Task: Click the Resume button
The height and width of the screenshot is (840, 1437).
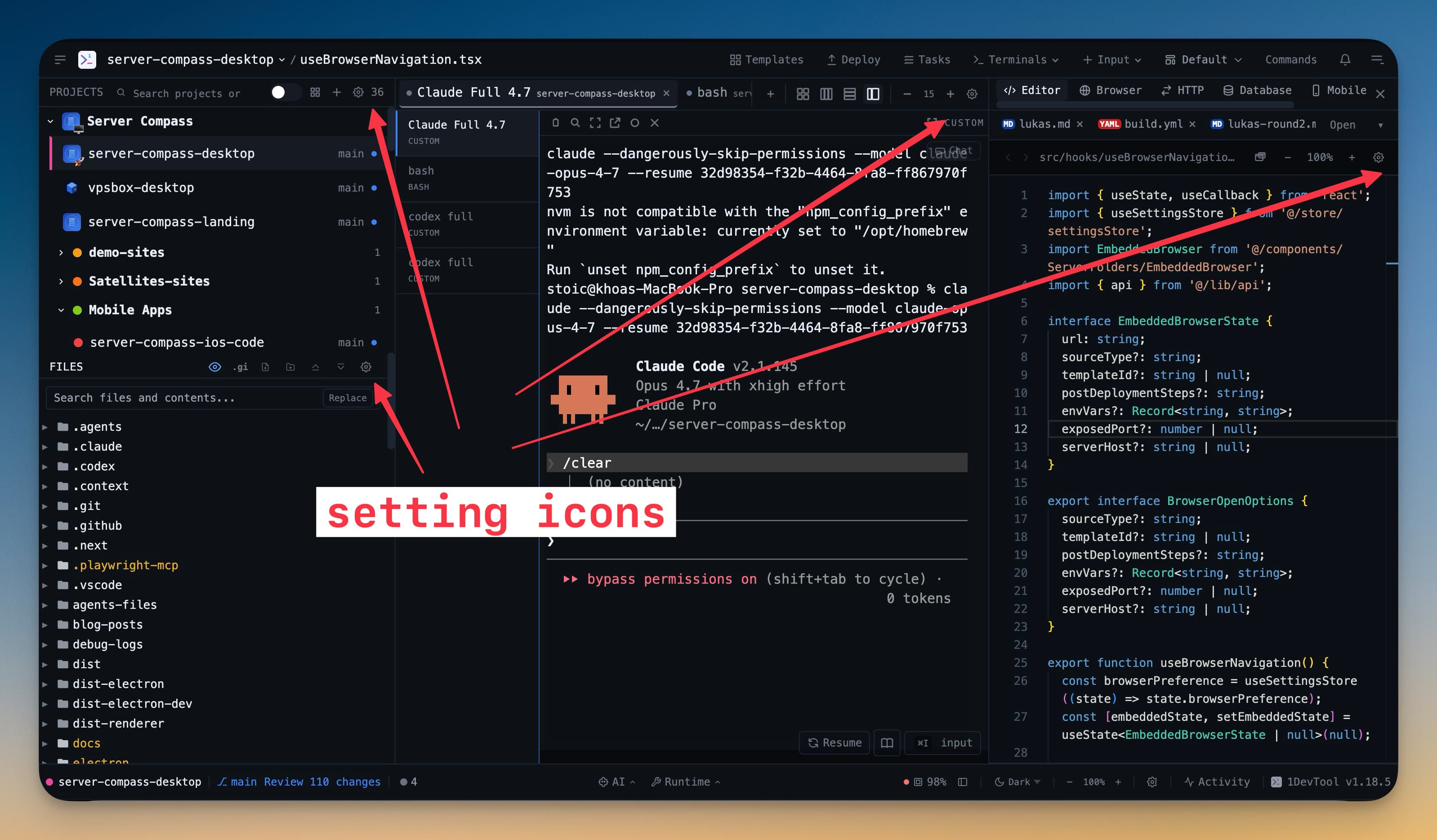Action: pyautogui.click(x=835, y=742)
